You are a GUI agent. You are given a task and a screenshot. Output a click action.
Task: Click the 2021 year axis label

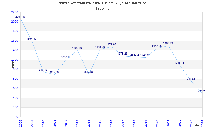pyautogui.click(x=168, y=123)
